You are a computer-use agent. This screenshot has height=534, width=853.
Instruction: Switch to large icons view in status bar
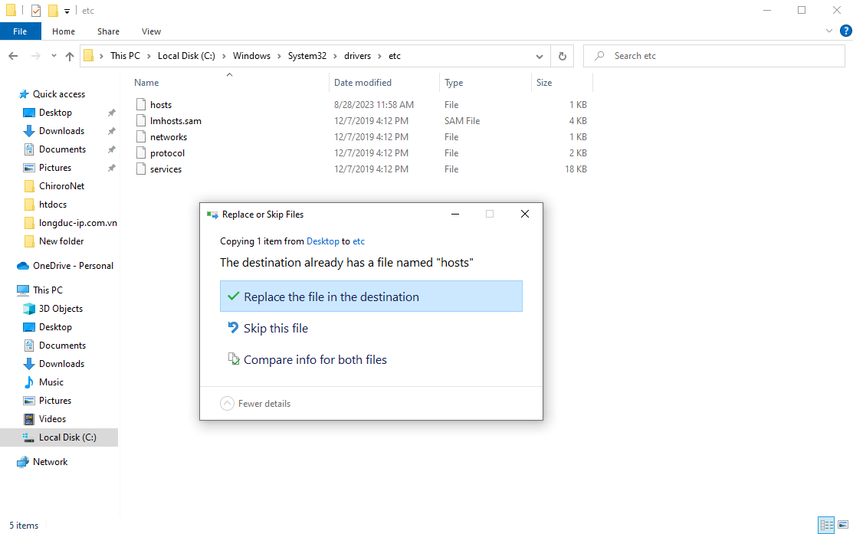[x=842, y=525]
